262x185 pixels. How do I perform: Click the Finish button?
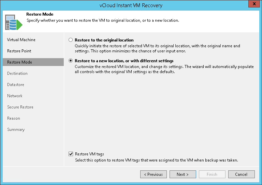coord(212,174)
